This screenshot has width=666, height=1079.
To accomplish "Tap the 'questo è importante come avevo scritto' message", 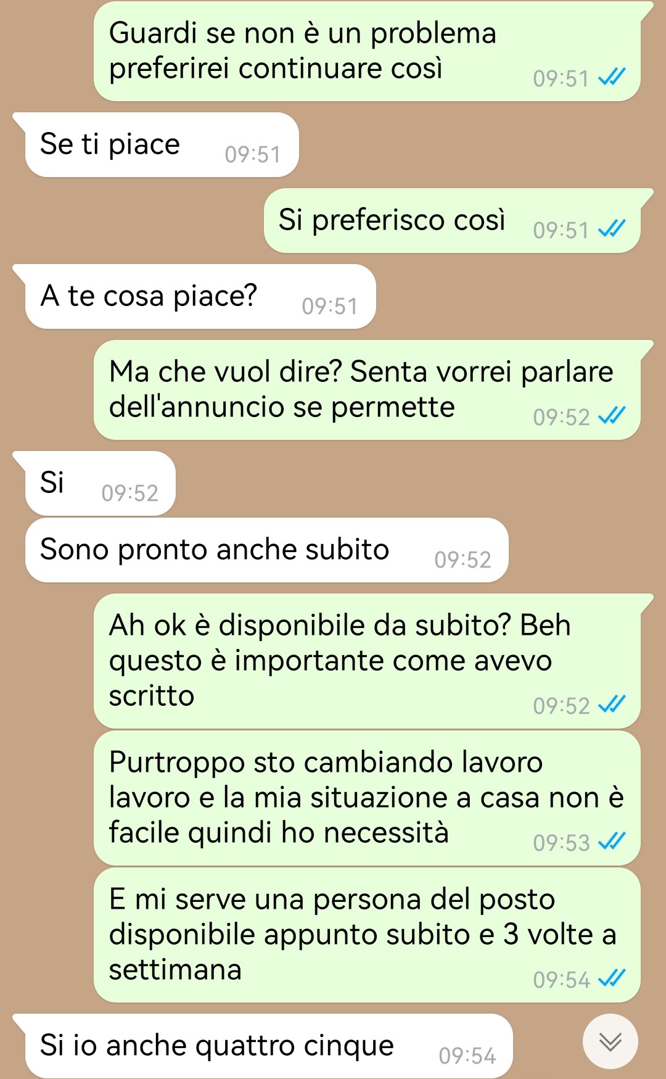I will coord(368,661).
